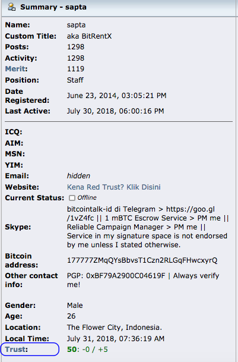This screenshot has width=238, height=362.
Task: Click the hidden email value
Action: (x=78, y=176)
